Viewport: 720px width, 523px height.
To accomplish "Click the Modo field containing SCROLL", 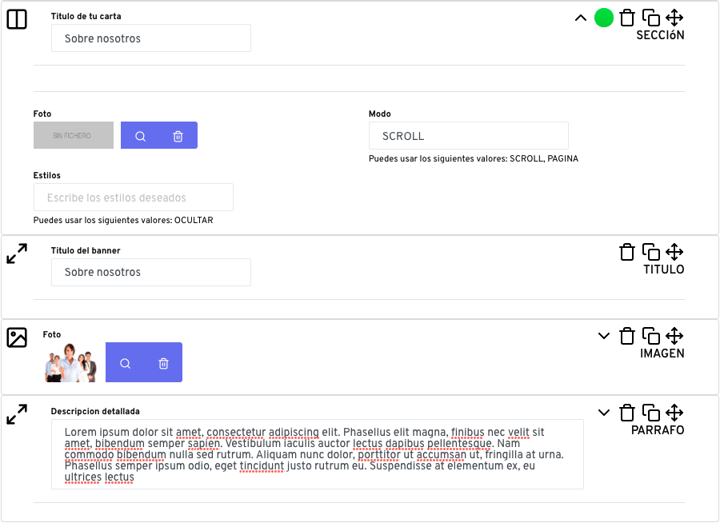I will (468, 136).
